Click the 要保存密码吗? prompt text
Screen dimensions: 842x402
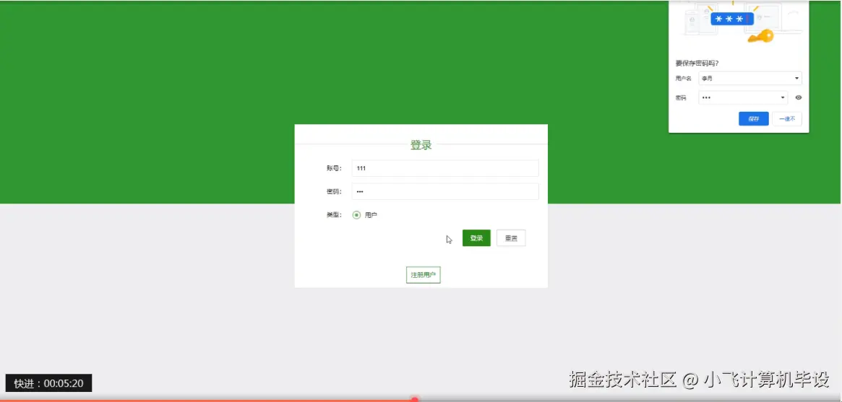[697, 64]
